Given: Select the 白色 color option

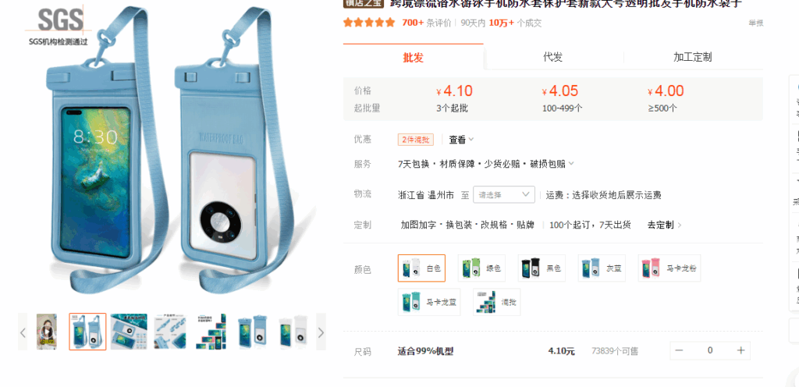Looking at the screenshot, I should tap(421, 268).
